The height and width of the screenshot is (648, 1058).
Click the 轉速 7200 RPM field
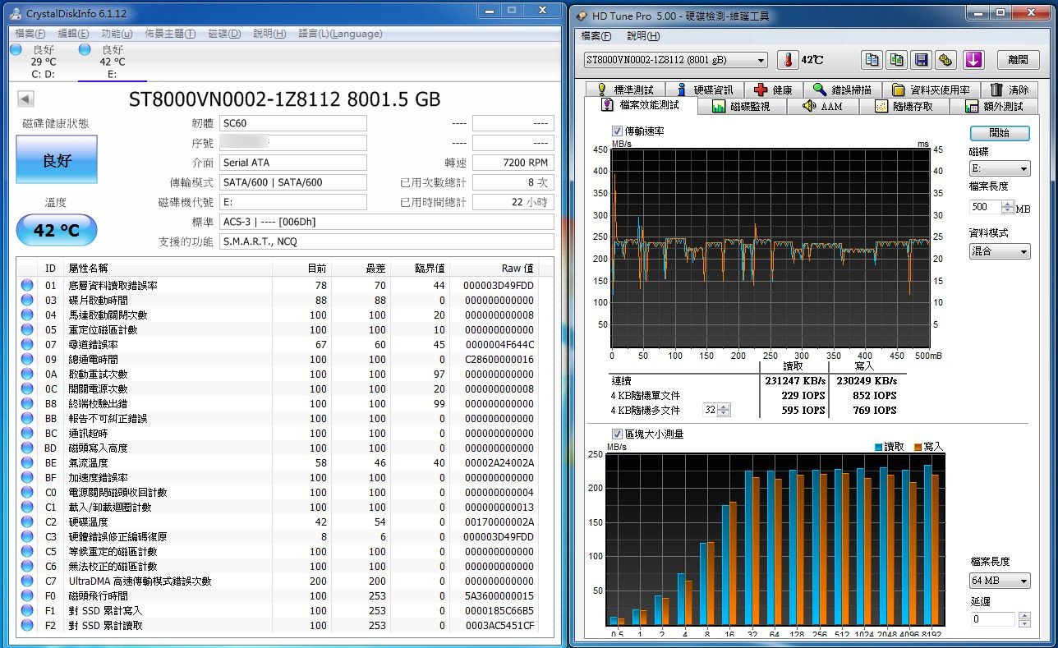tap(513, 163)
